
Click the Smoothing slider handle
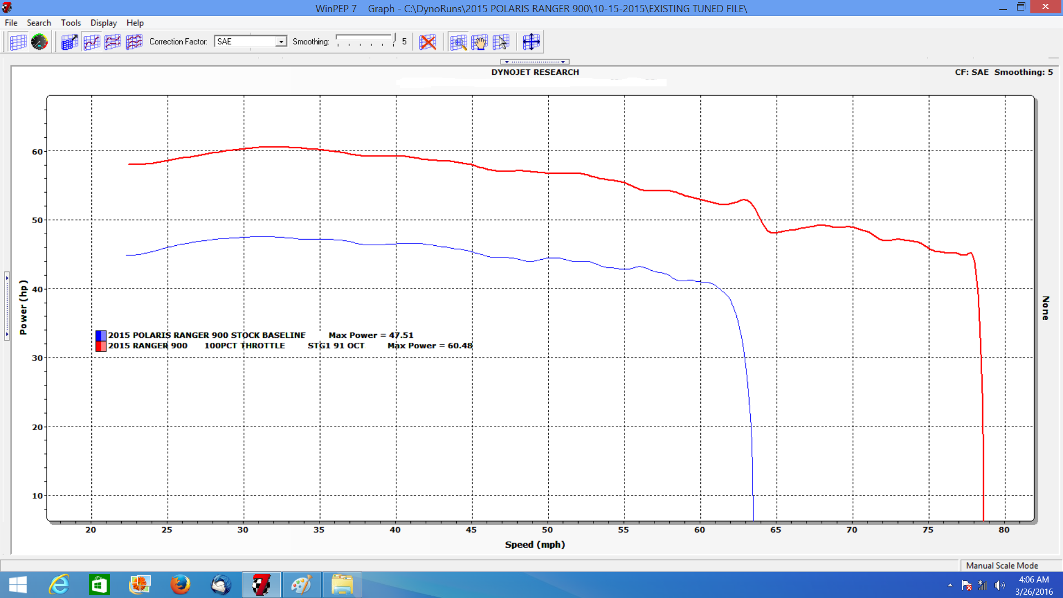click(x=394, y=40)
